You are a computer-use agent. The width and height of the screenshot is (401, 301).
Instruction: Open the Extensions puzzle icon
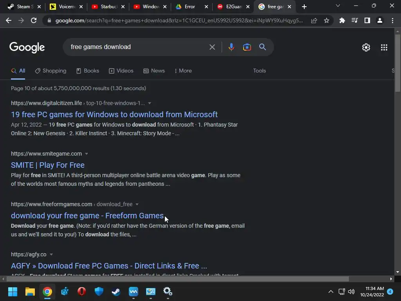click(x=342, y=20)
